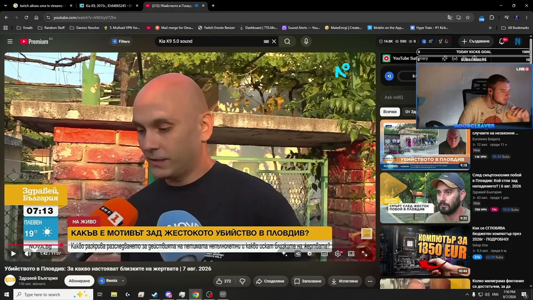
Task: Open Windows Start menu
Action: click(x=6, y=295)
